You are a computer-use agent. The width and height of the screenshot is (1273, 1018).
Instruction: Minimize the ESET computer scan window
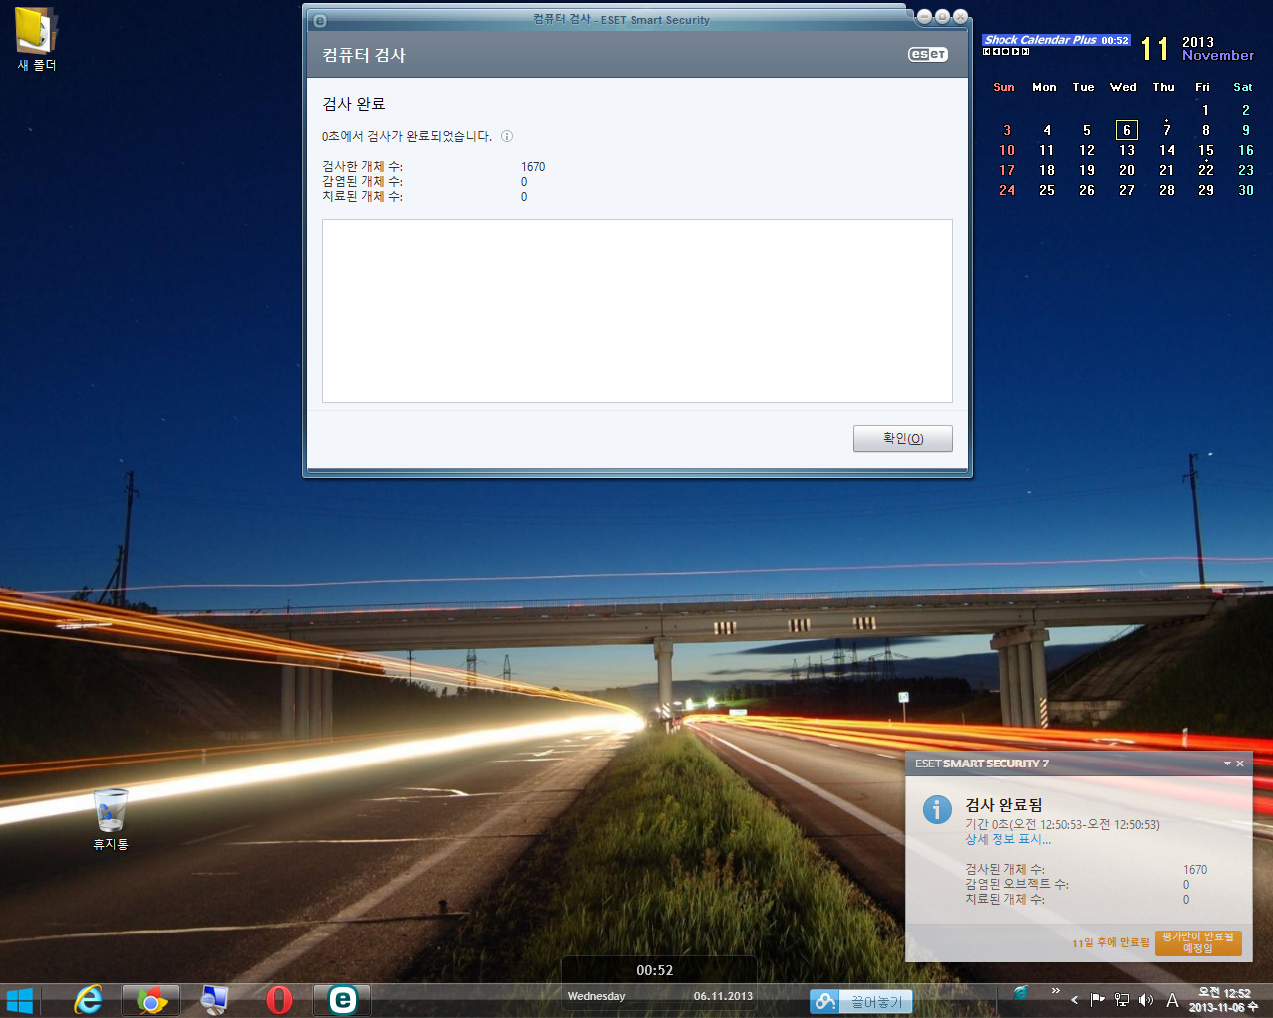point(924,16)
